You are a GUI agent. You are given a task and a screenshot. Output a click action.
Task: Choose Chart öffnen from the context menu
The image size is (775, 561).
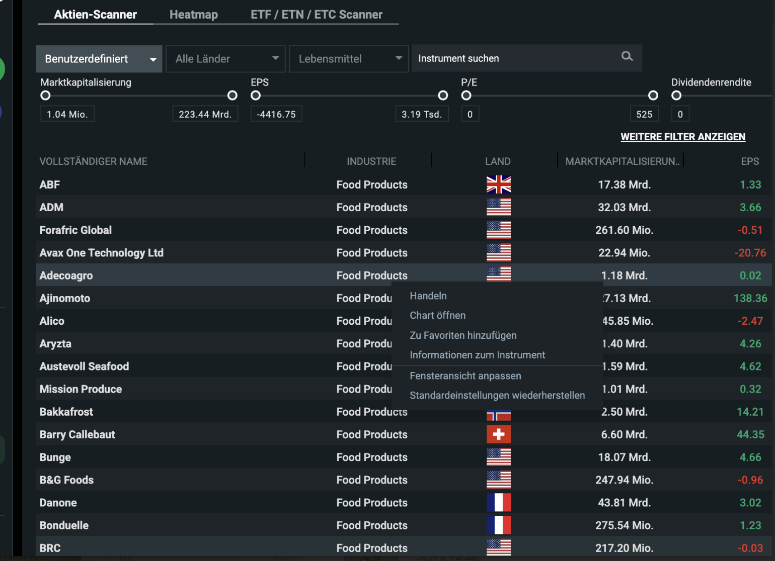438,316
